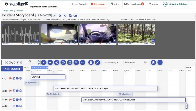Image resolution: width=196 pixels, height=111 pixels.
Task: Switch to the Storyboards tab
Action: (x=98, y=4)
